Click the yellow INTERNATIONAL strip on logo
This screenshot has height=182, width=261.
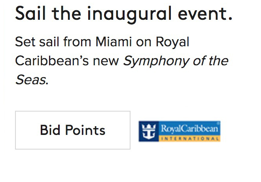[190, 139]
